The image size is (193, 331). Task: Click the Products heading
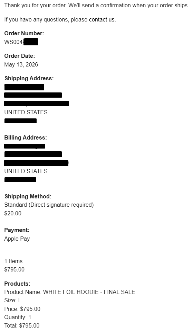coord(17,284)
